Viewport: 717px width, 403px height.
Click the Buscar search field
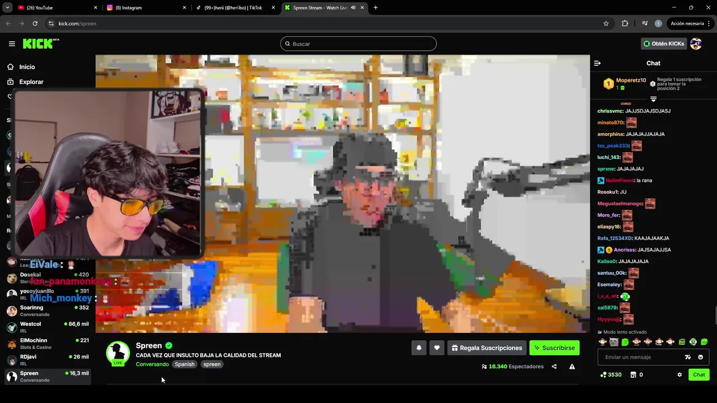click(x=358, y=44)
